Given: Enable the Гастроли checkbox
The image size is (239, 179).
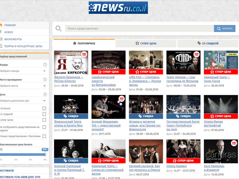Looking at the screenshot, I should [x=44, y=109].
